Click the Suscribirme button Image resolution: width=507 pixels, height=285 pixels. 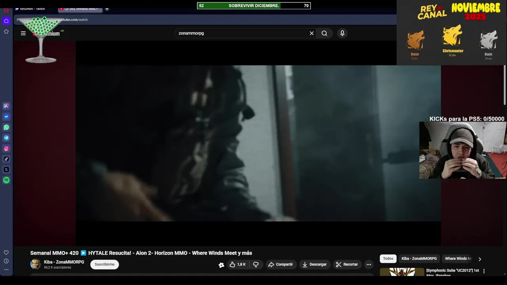click(105, 264)
